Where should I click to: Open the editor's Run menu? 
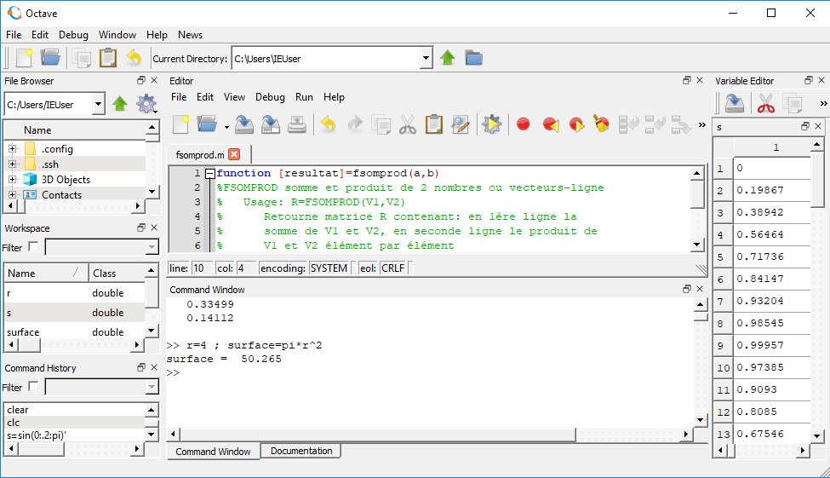(304, 97)
